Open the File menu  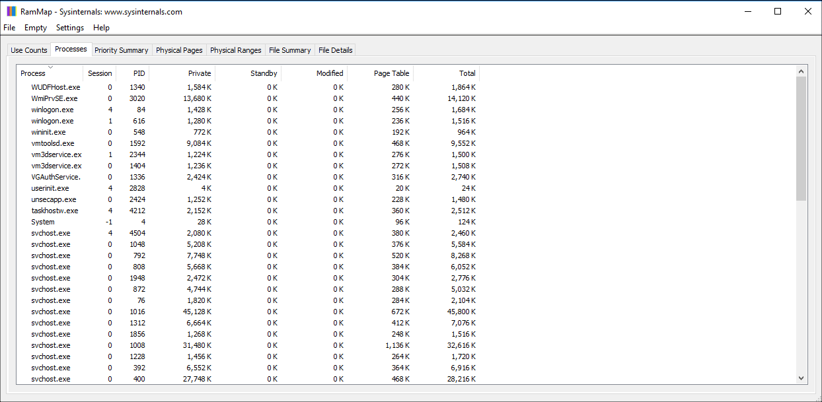click(9, 28)
